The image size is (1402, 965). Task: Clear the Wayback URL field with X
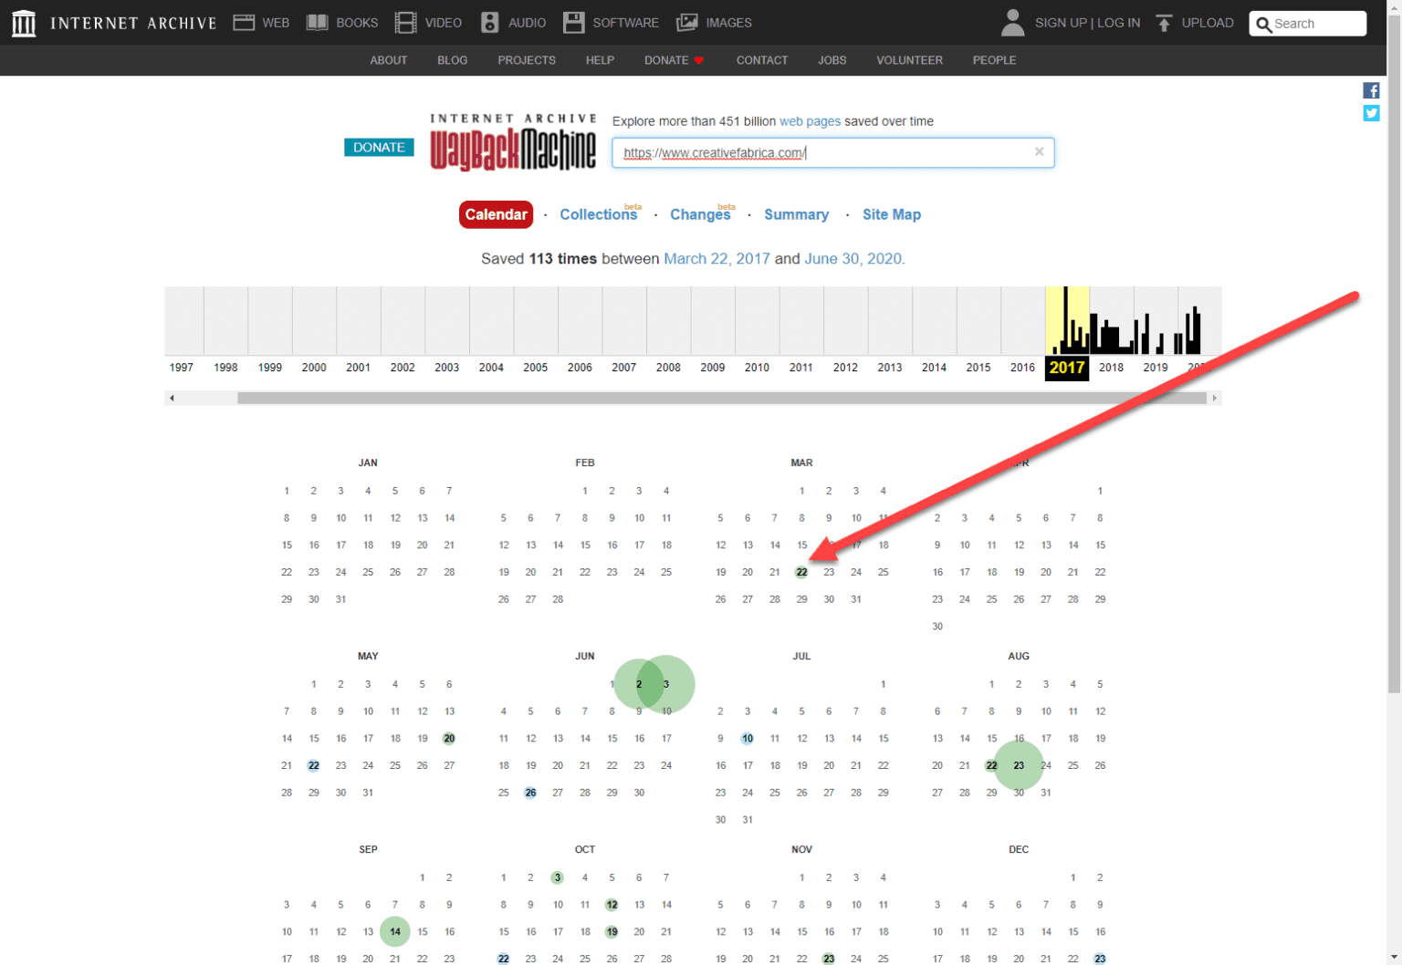1039,152
